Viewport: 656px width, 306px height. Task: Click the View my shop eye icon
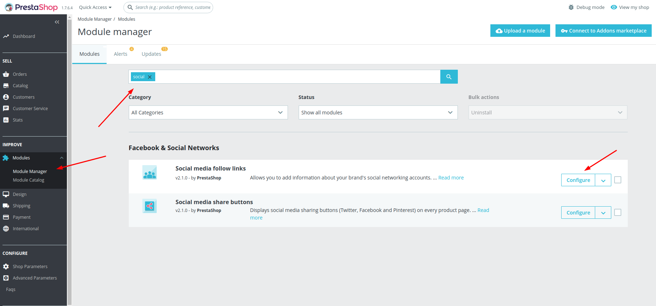click(x=614, y=7)
